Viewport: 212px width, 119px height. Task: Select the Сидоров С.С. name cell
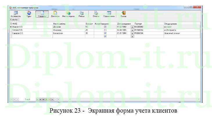click(x=32, y=33)
